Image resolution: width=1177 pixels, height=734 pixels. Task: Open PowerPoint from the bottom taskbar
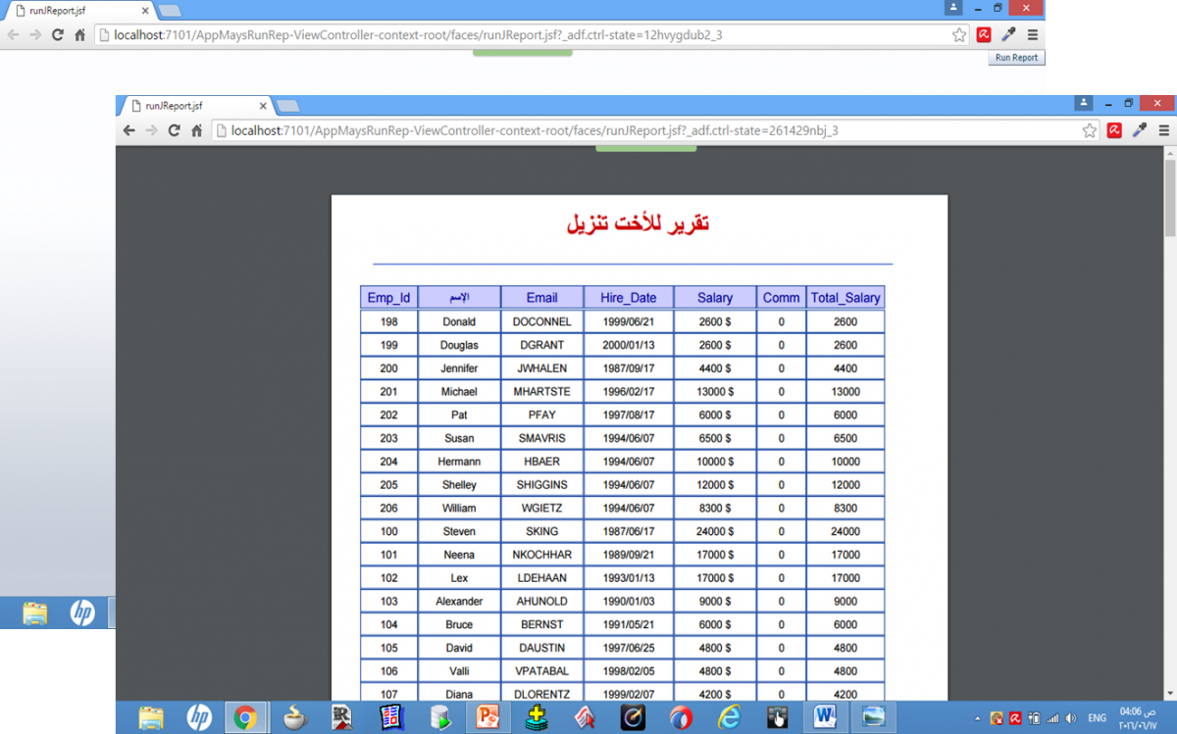[x=487, y=717]
